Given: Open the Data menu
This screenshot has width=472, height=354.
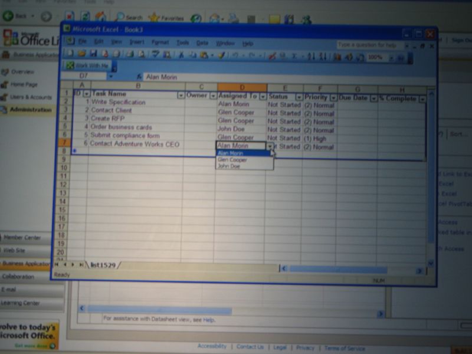Looking at the screenshot, I should click(x=202, y=43).
